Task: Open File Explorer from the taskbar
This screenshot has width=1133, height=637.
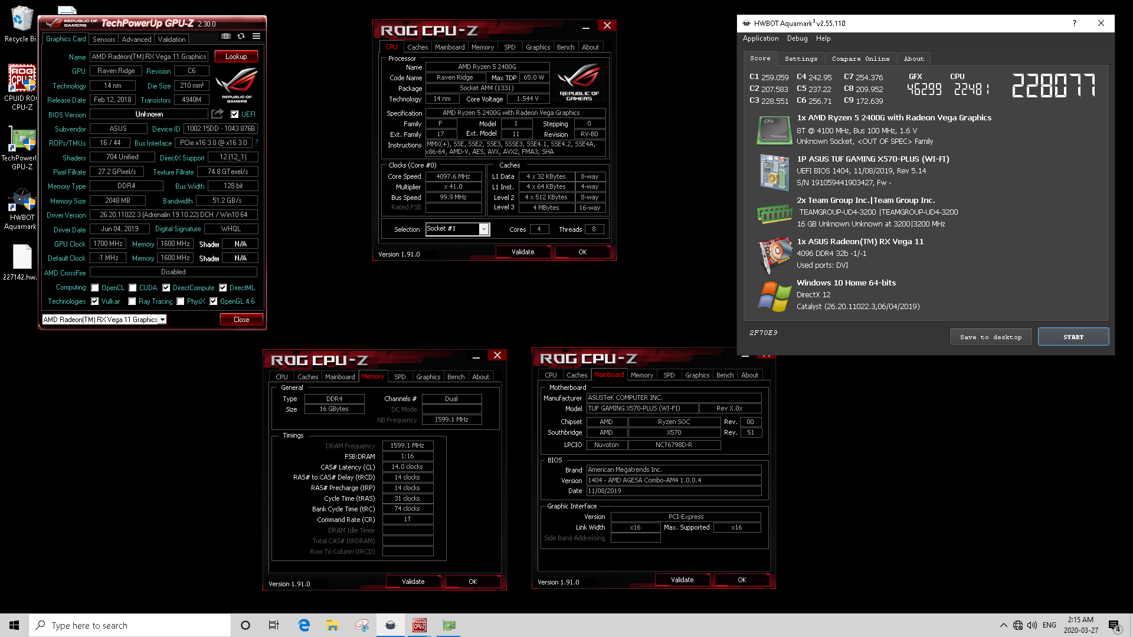Action: tap(332, 625)
